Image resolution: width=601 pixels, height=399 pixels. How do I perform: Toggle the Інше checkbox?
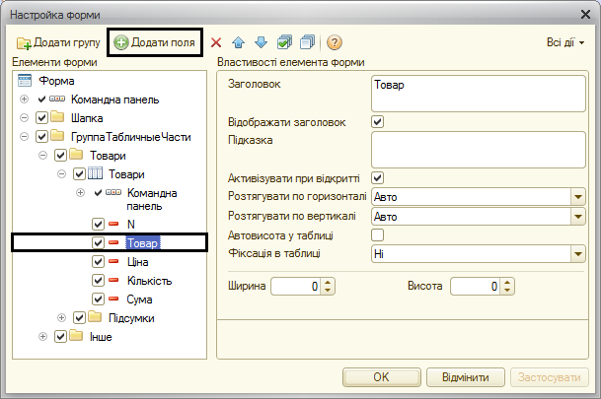60,337
